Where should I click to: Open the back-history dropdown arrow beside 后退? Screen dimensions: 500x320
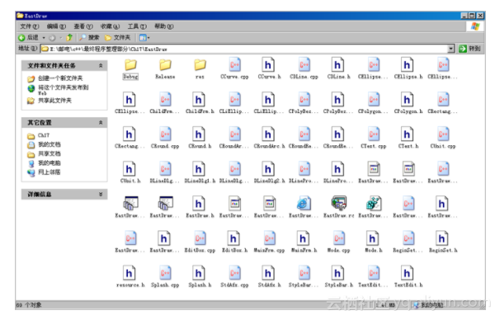pos(44,38)
